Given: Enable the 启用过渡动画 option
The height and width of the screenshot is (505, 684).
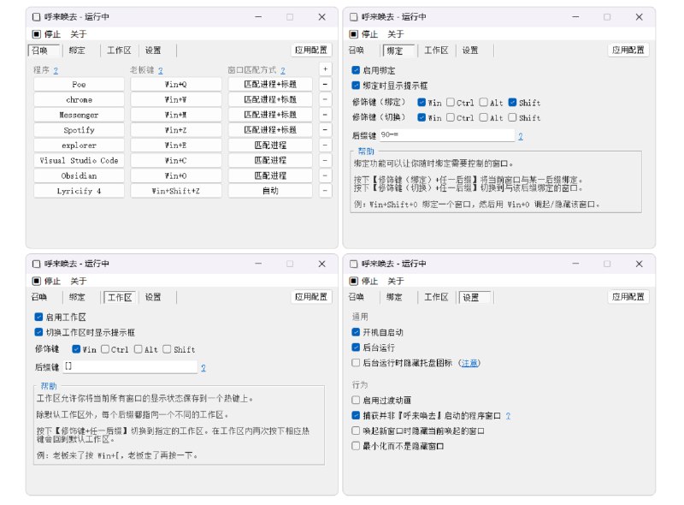Looking at the screenshot, I should [x=355, y=398].
